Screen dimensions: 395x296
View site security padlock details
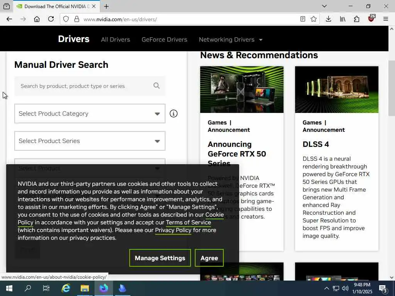point(77,19)
